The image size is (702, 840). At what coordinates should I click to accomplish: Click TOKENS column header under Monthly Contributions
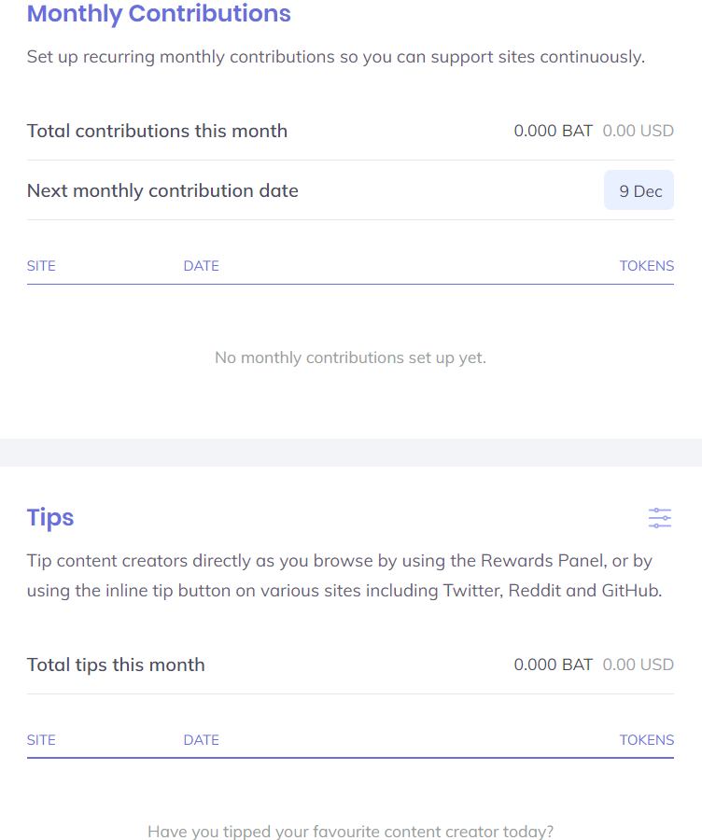646,266
